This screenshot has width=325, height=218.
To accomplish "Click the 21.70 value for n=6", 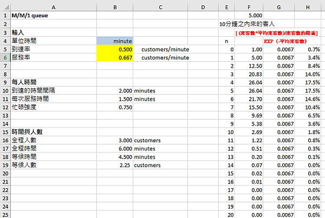I will (x=255, y=99).
